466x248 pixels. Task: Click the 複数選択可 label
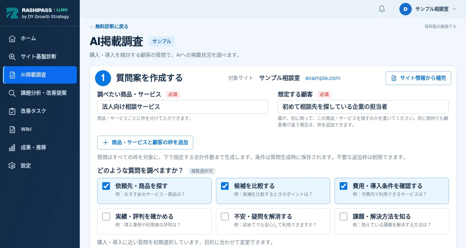tap(202, 171)
